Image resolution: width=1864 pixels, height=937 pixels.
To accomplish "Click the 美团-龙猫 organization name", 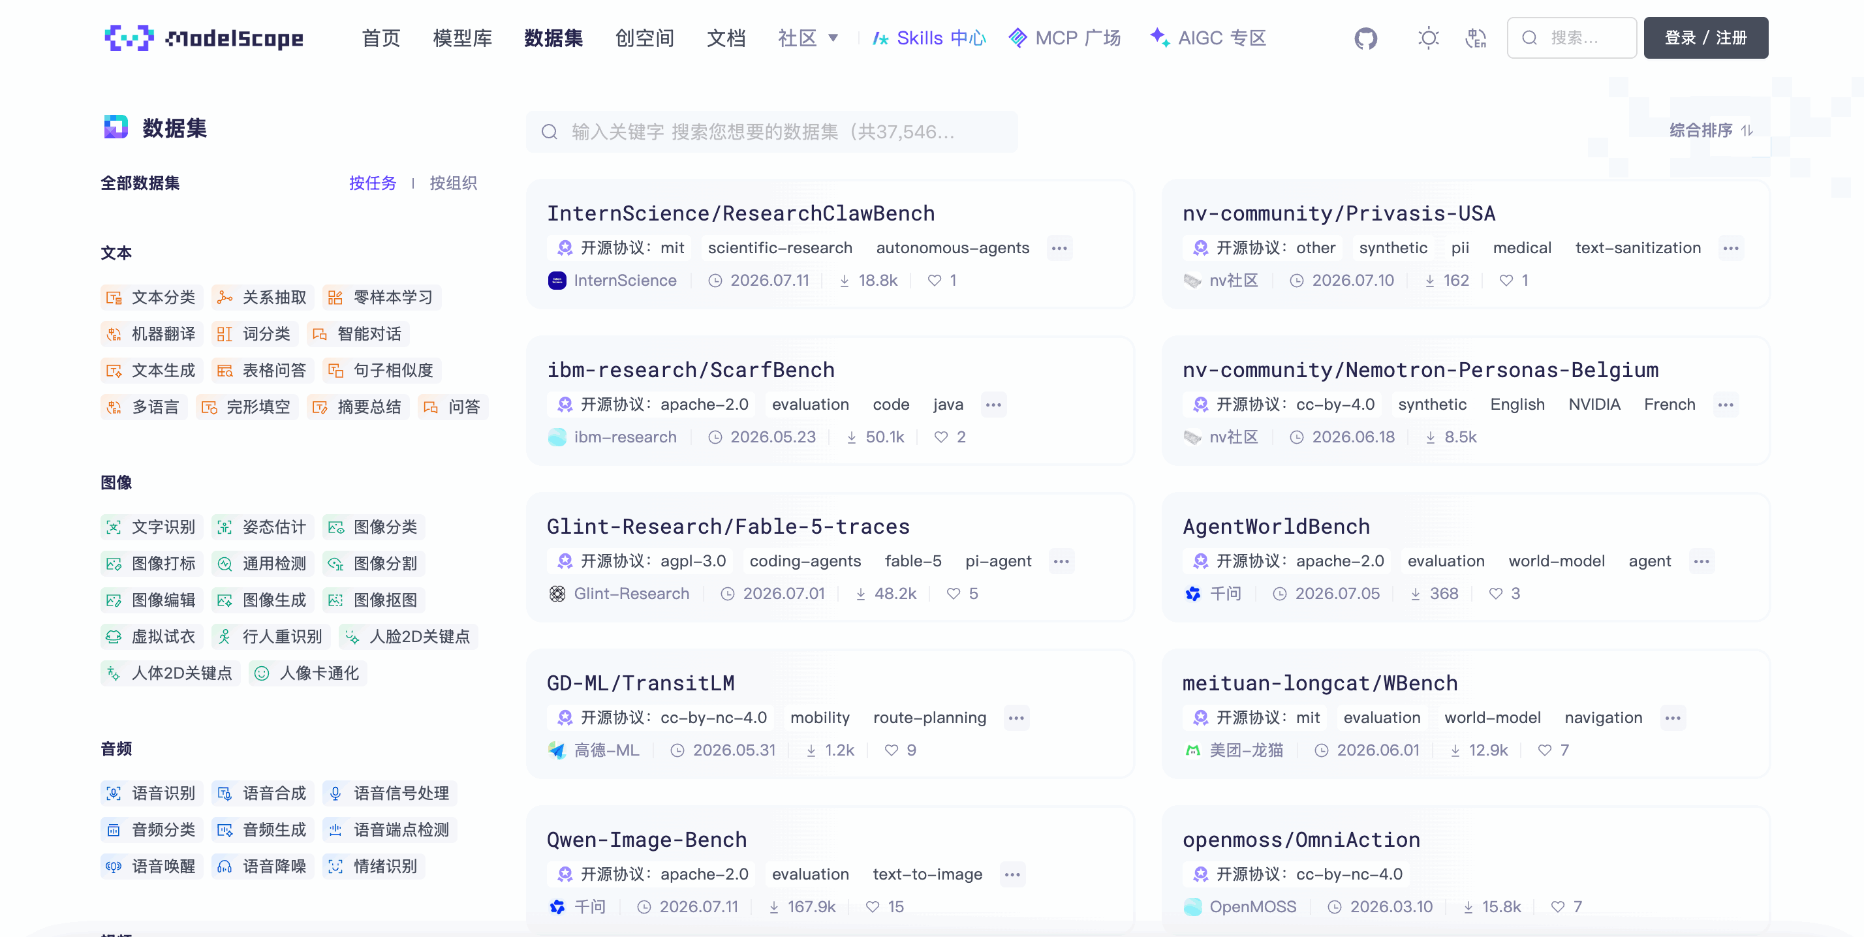I will [x=1246, y=750].
